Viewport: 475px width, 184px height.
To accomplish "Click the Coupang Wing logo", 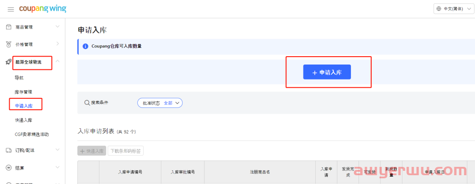I will [x=43, y=9].
